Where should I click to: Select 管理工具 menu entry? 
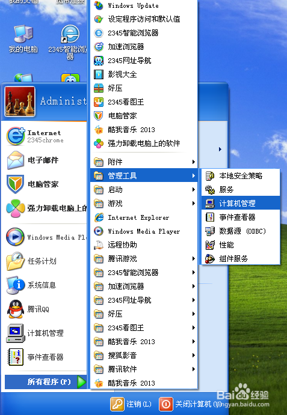144,175
